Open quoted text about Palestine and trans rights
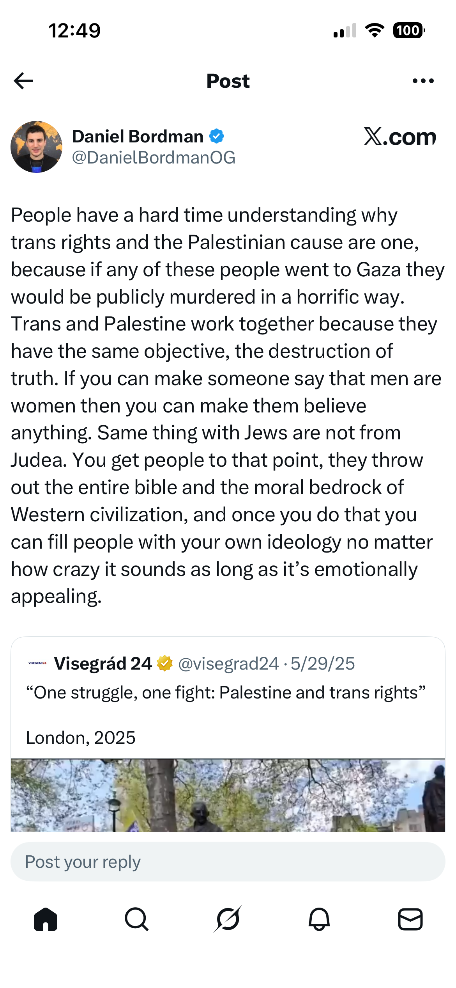This screenshot has width=456, height=988. pyautogui.click(x=226, y=693)
